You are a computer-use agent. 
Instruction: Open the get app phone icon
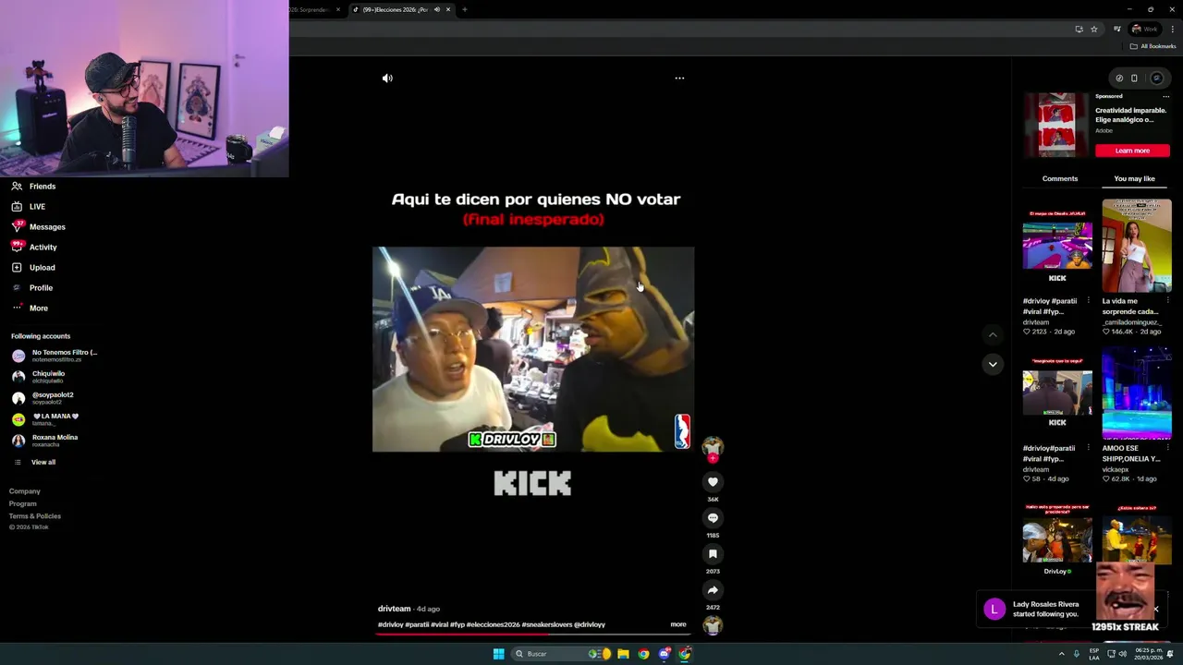point(1135,79)
